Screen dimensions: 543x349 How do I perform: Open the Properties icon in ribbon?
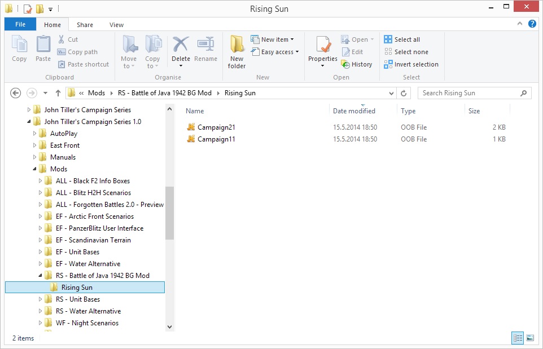click(x=323, y=45)
